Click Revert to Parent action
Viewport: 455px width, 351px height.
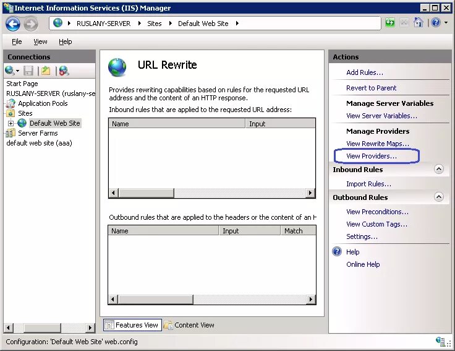coord(371,88)
